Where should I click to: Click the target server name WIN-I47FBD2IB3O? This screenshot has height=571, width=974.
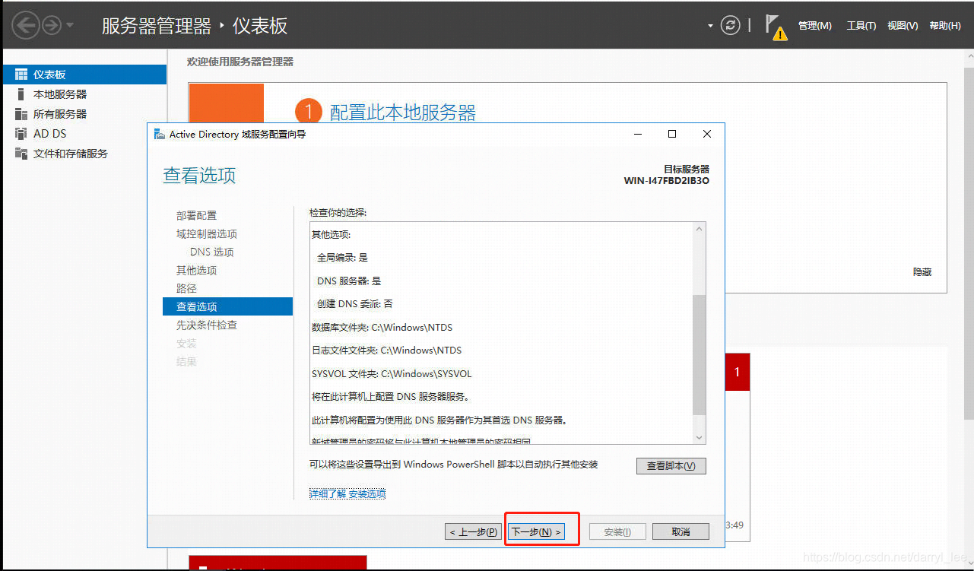coord(667,181)
